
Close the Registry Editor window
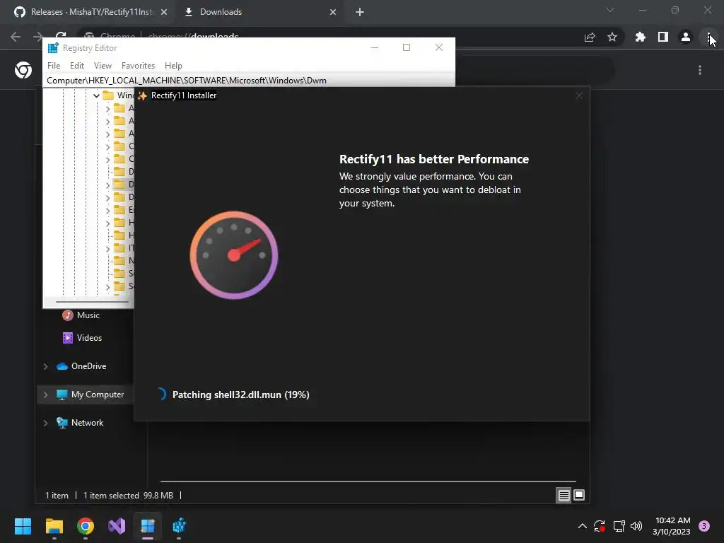(x=438, y=47)
